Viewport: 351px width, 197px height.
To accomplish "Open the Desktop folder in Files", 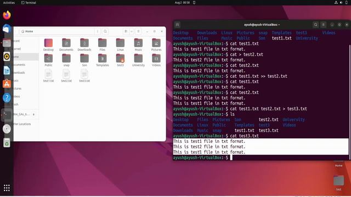I will 48,43.
